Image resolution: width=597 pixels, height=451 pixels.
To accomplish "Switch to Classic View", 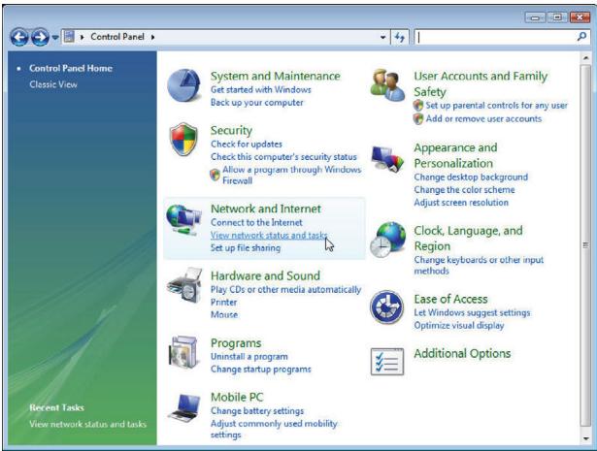I will (x=53, y=84).
